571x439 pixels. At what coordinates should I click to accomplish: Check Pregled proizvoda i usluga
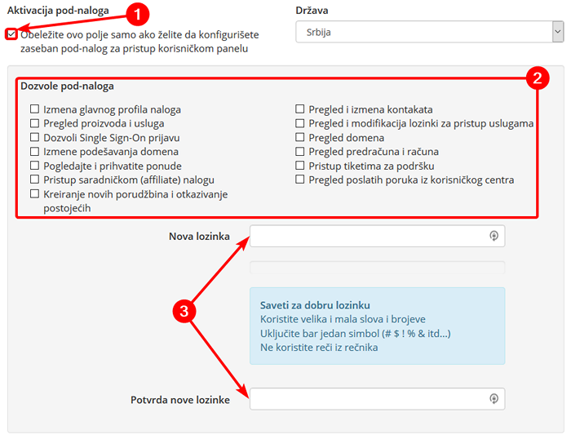click(x=34, y=123)
